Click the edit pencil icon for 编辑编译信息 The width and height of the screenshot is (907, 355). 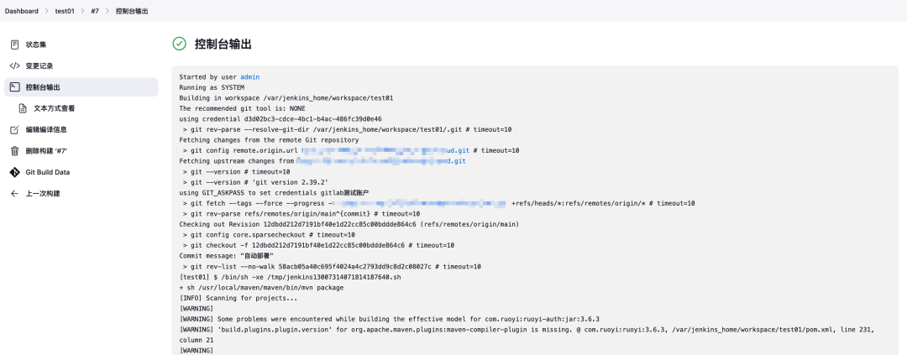coord(14,129)
